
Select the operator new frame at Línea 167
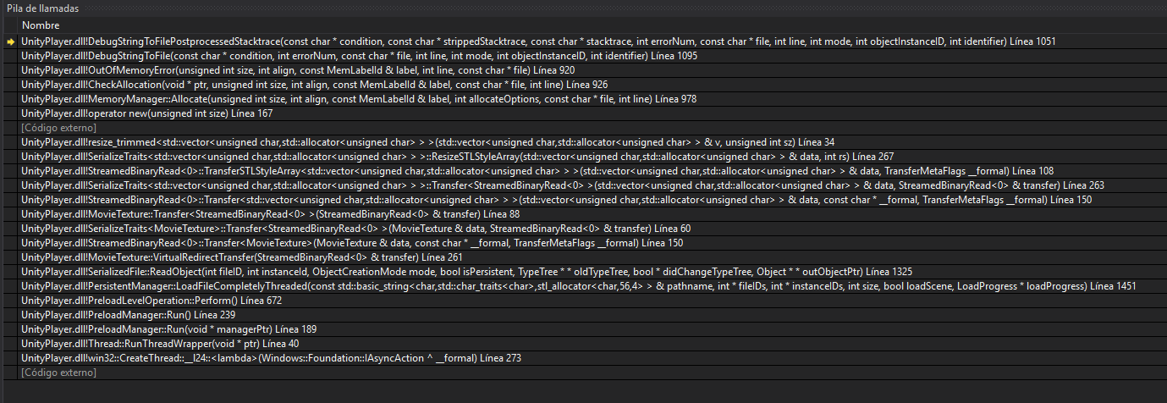tap(135, 113)
